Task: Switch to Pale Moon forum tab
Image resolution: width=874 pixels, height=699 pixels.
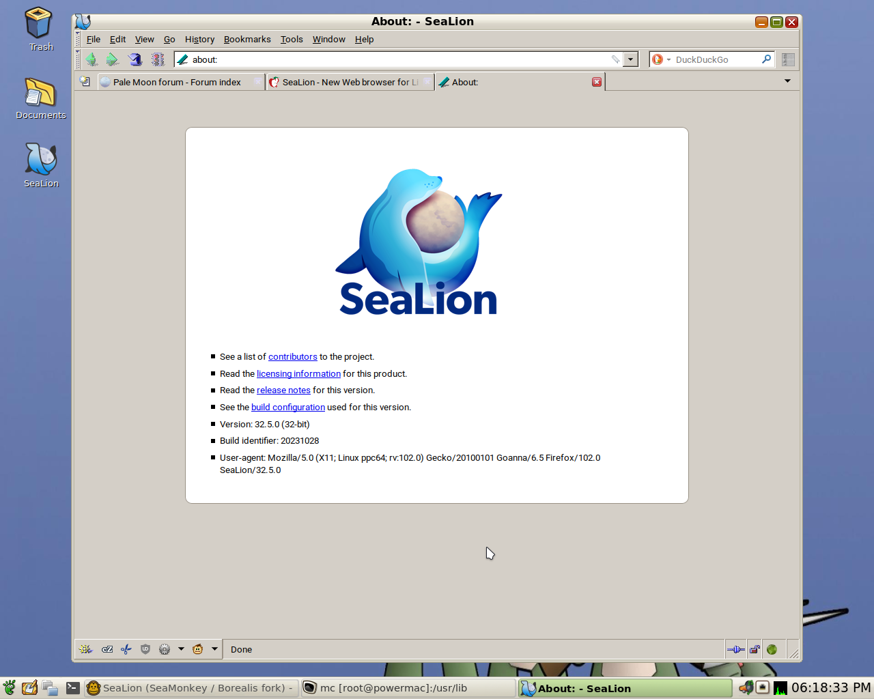Action: (x=181, y=82)
